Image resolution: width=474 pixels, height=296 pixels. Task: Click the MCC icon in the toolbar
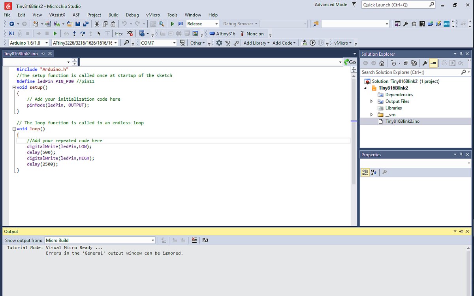pyautogui.click(x=446, y=24)
